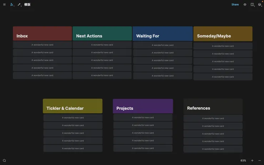
Task: Select the blue Waiting For header
Action: pyautogui.click(x=163, y=34)
